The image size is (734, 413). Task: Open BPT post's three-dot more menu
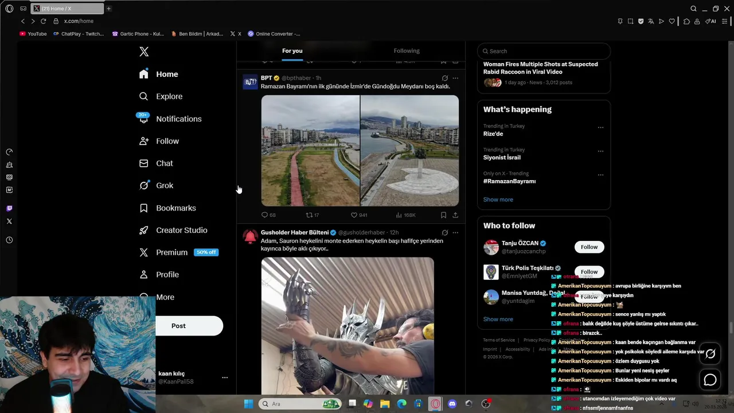pos(455,78)
